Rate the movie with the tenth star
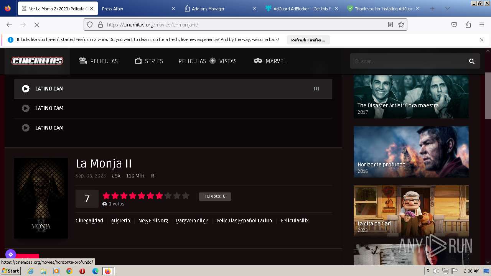Viewport: 491px width, 276px height. 186,196
